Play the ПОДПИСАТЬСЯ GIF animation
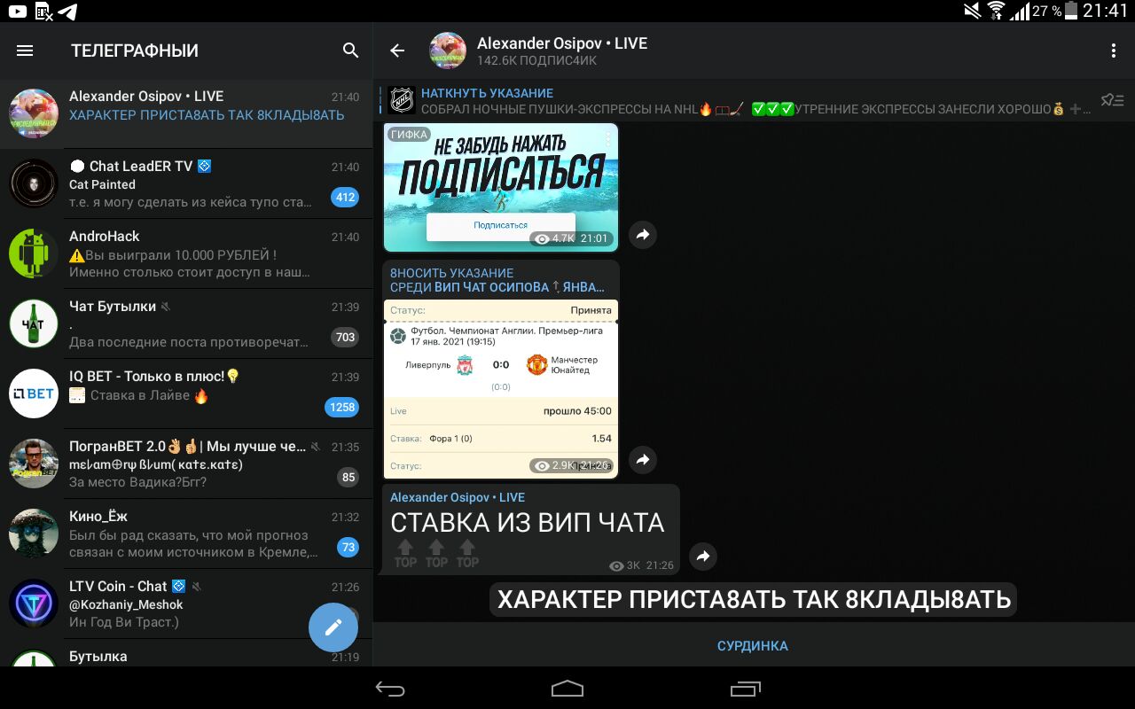 (501, 187)
